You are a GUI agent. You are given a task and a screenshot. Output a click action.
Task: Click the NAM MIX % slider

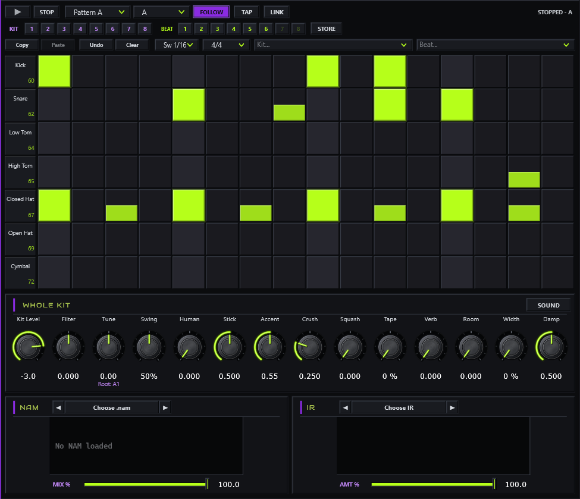pyautogui.click(x=146, y=484)
